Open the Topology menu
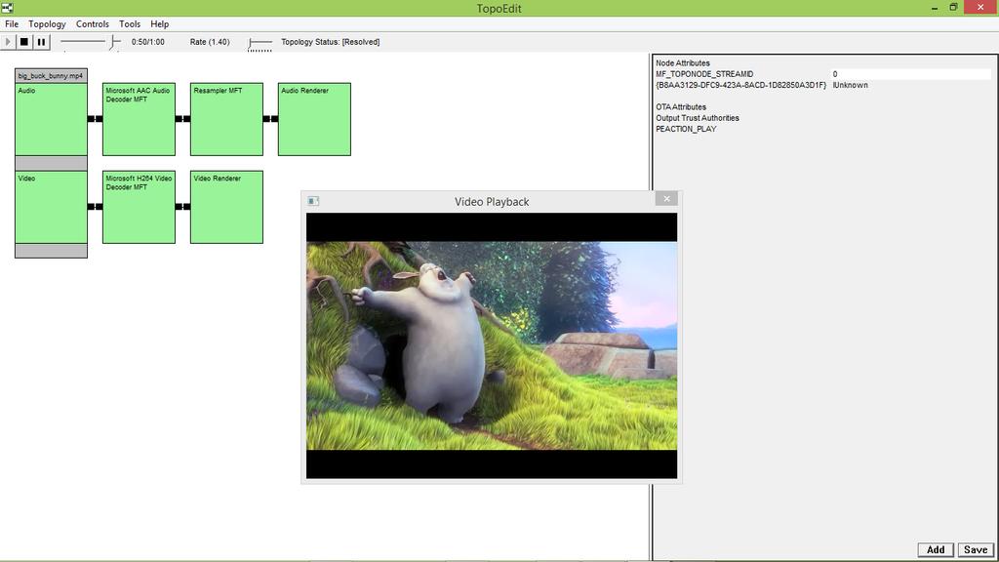 [47, 24]
